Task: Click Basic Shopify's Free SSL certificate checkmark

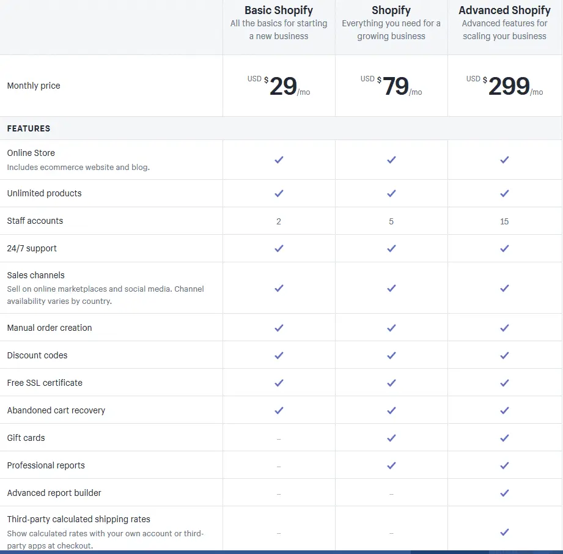Action: 279,383
